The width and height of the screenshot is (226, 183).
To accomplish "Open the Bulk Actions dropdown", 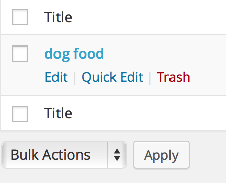I will click(64, 155).
